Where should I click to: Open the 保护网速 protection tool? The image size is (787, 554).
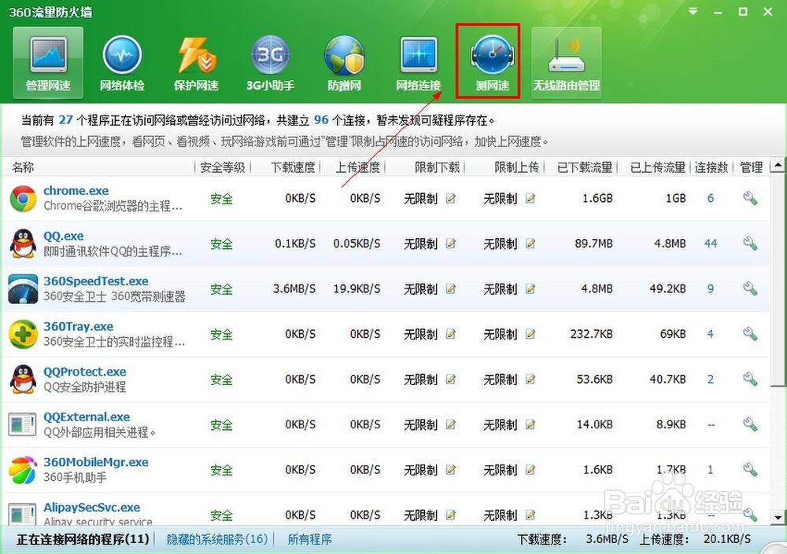[196, 63]
